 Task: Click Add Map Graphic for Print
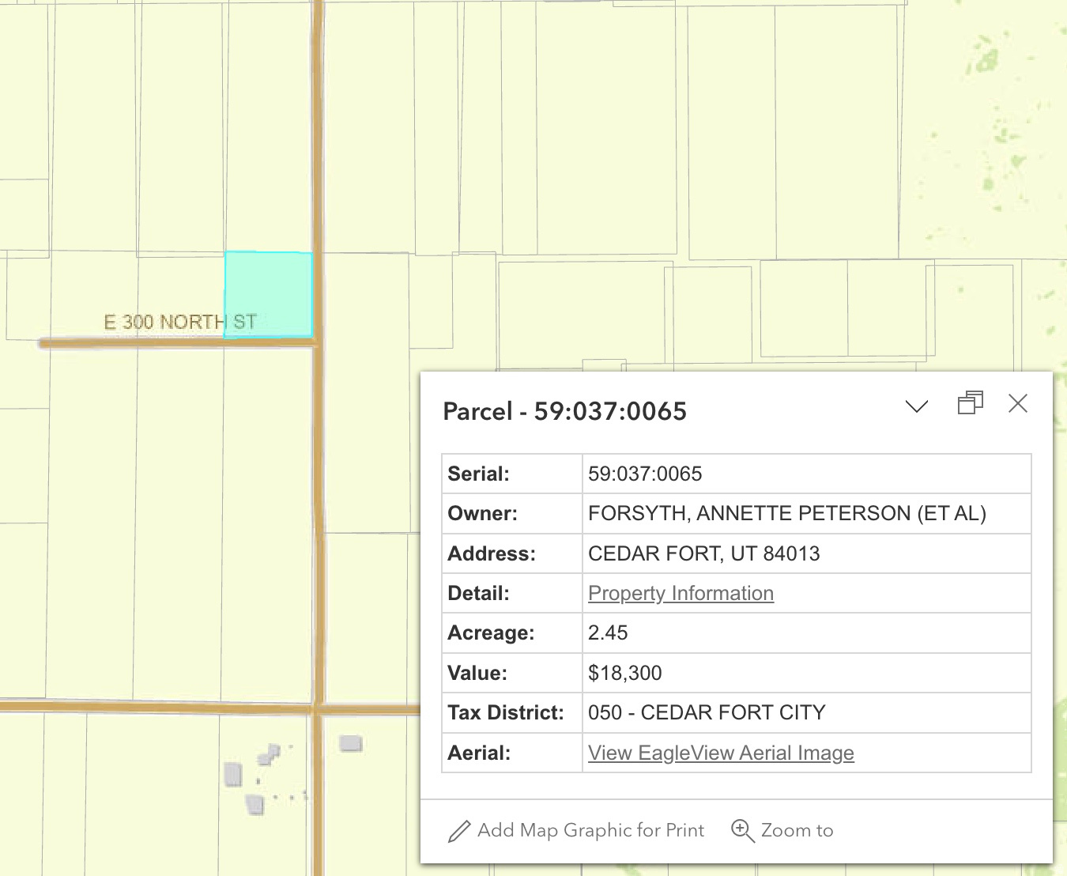pyautogui.click(x=575, y=830)
